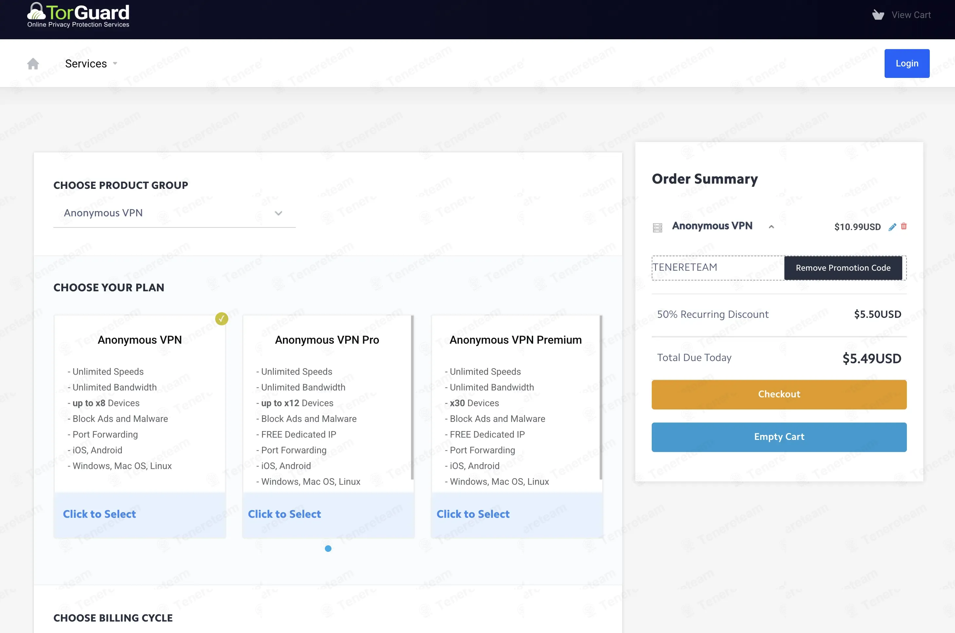
Task: Click the Order Summary heading
Action: 704,179
